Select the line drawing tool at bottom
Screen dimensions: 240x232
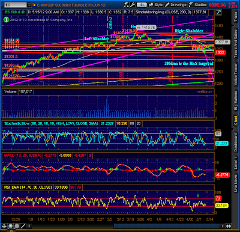click(x=23, y=226)
